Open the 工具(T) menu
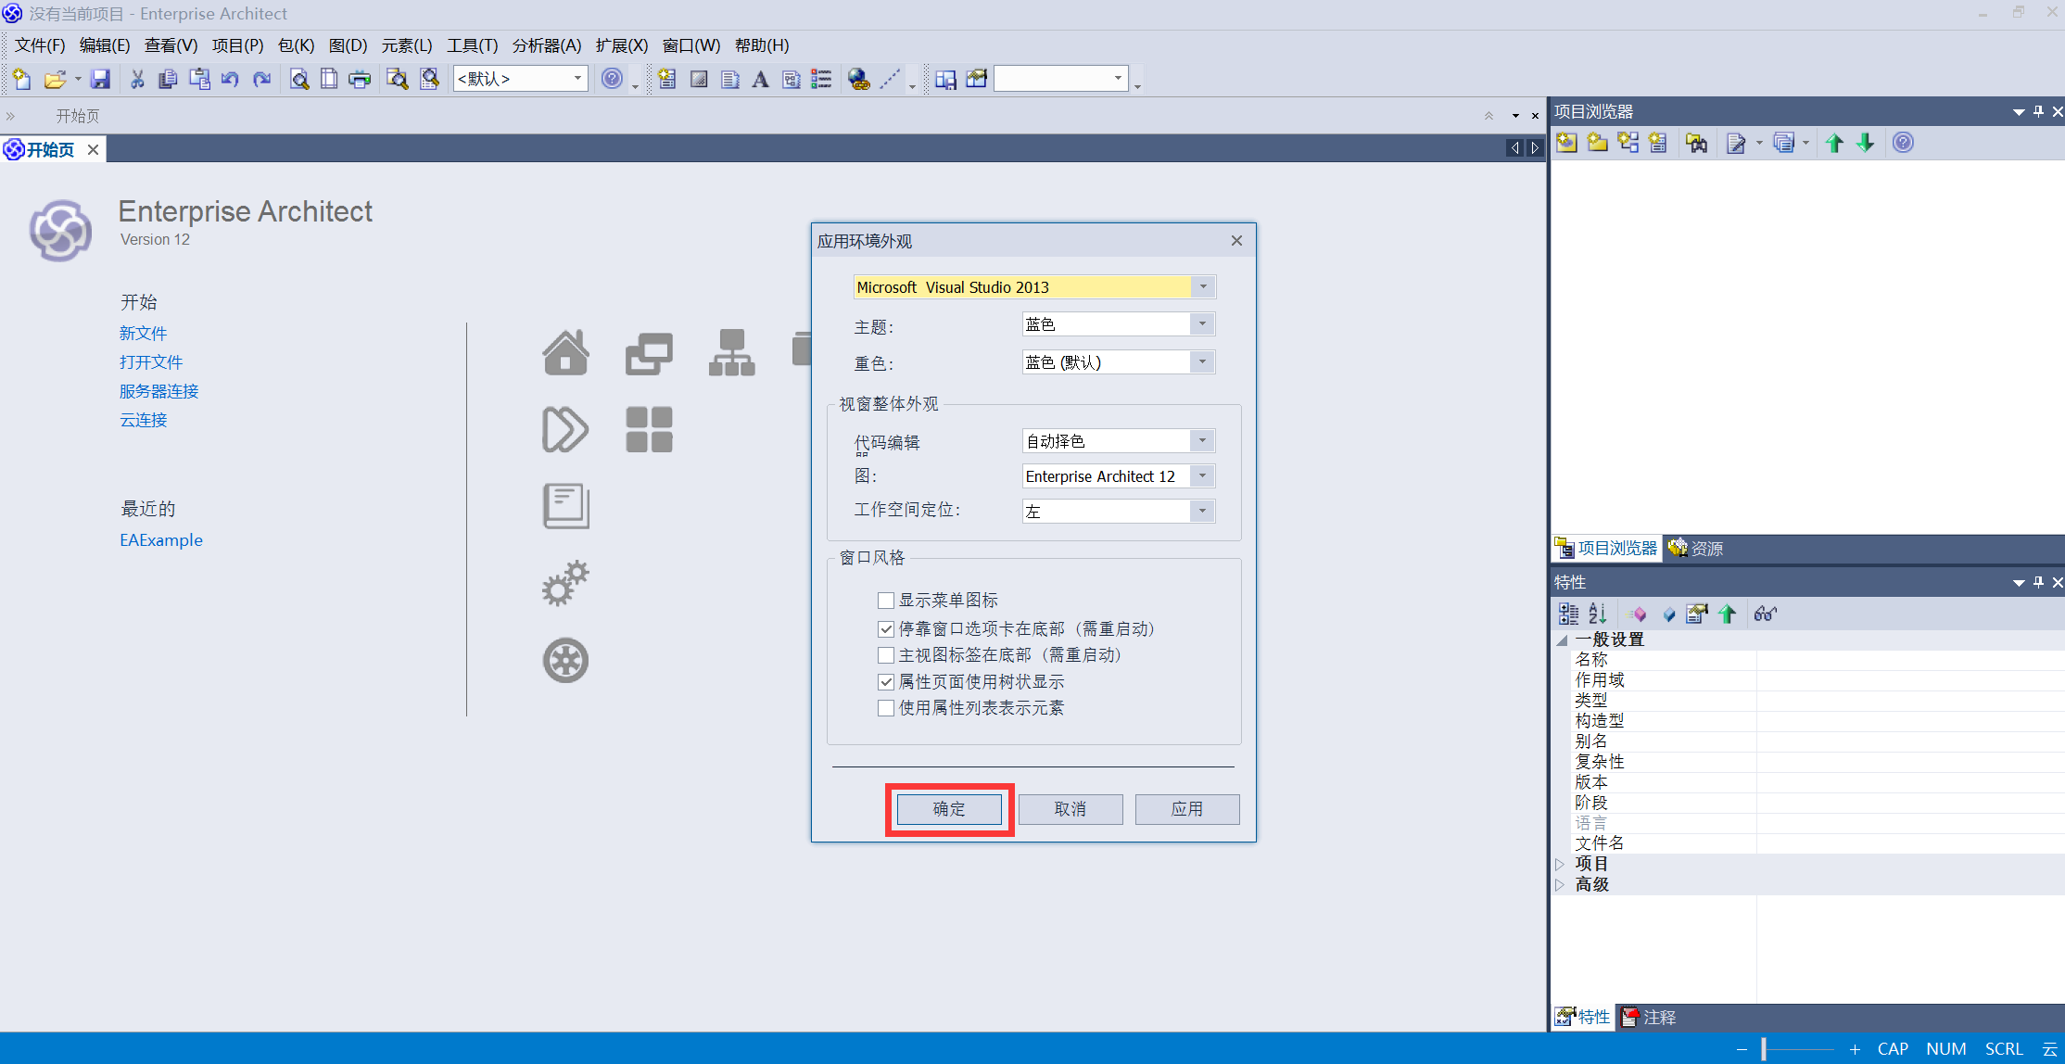Viewport: 2065px width, 1064px height. tap(473, 45)
